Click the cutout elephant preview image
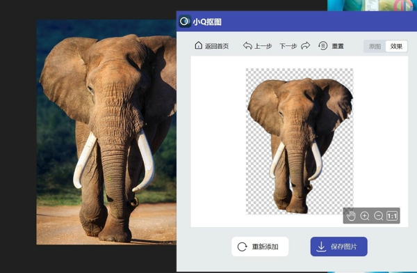Image resolution: width=417 pixels, height=273 pixels. [x=300, y=141]
